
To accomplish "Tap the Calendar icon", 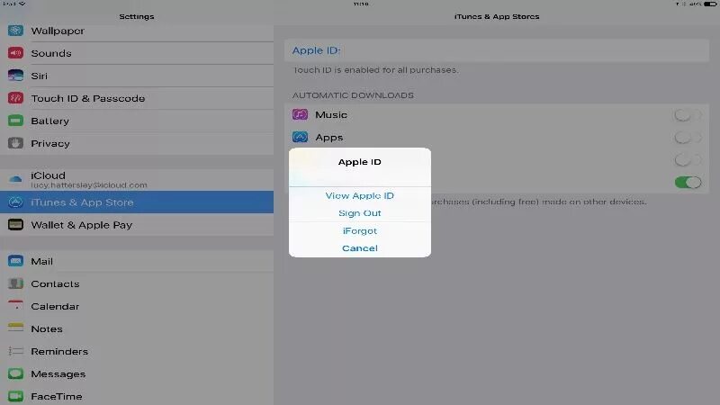I will [x=15, y=306].
